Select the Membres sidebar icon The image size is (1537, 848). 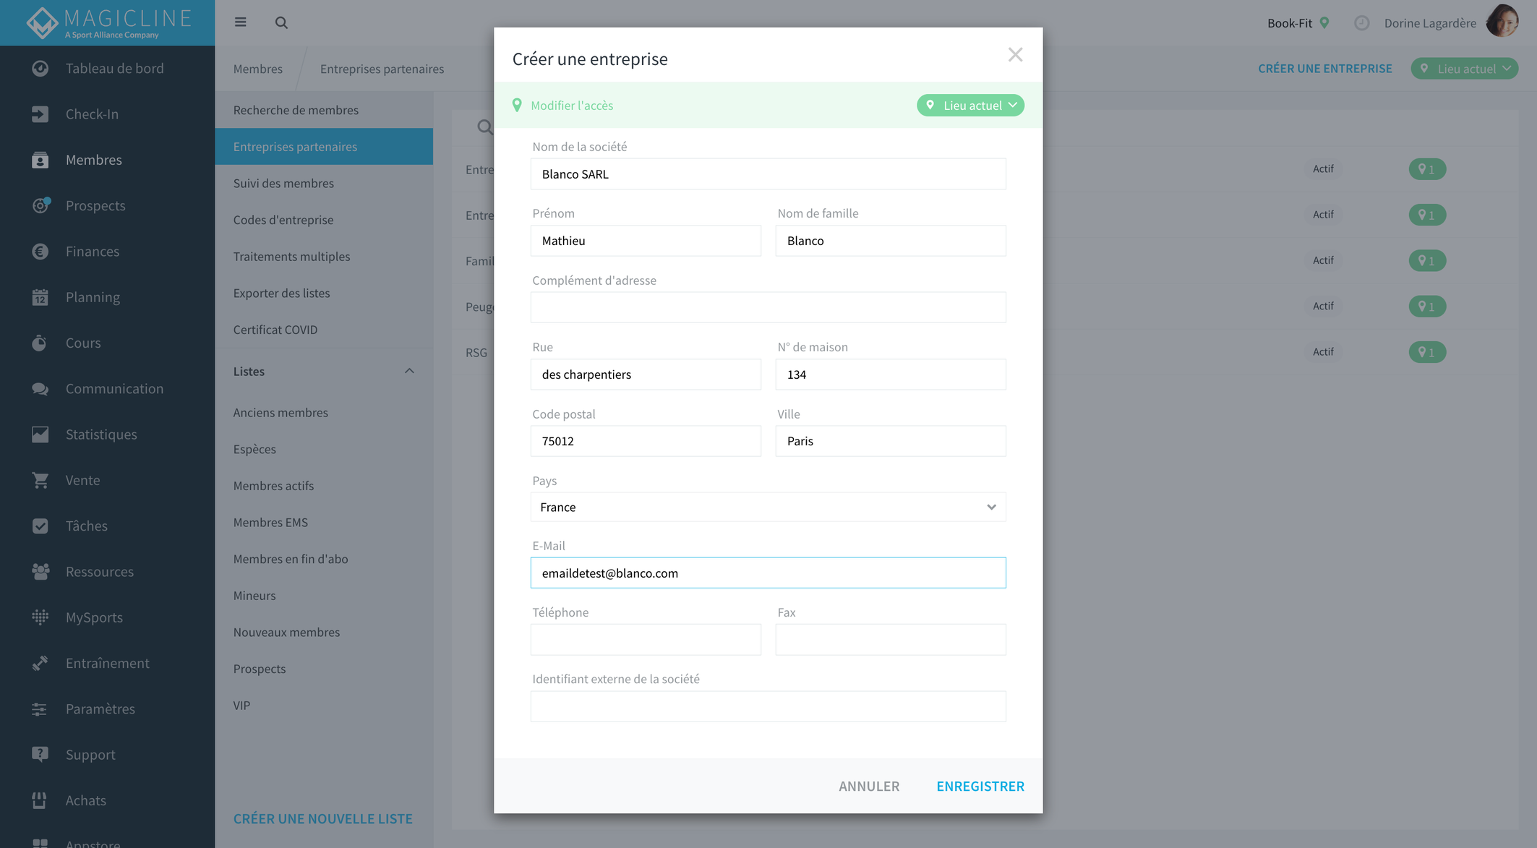click(x=40, y=160)
